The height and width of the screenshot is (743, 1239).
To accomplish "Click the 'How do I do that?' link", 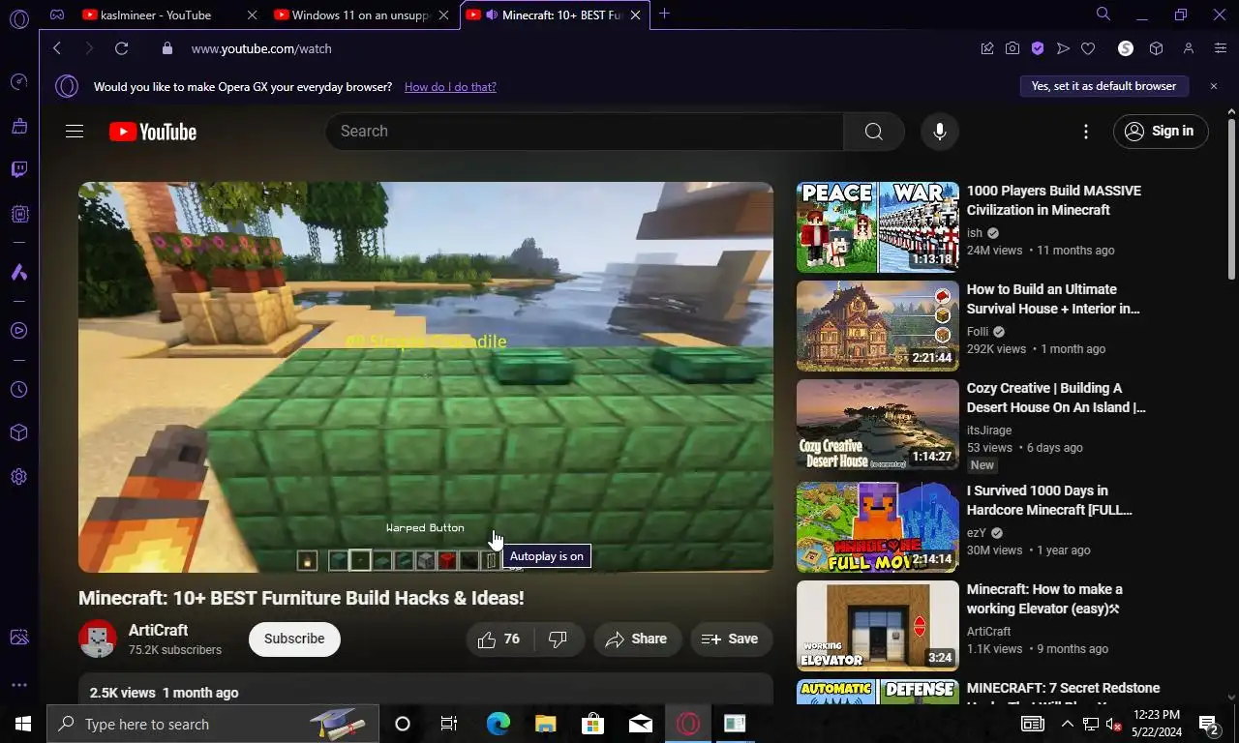I will [x=450, y=87].
